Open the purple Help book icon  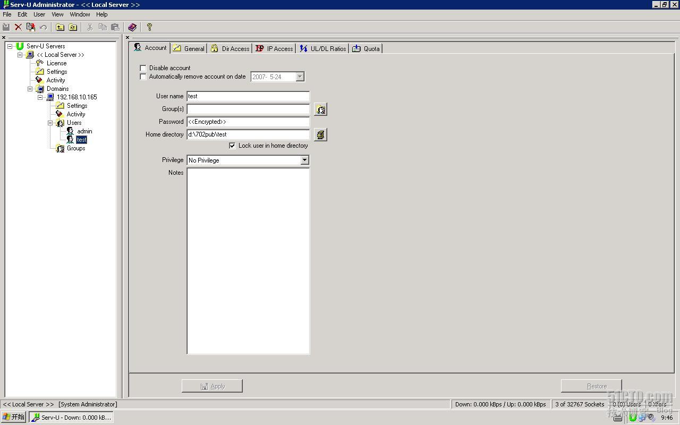pos(132,27)
